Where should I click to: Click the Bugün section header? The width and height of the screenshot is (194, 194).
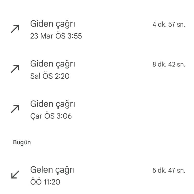(22, 142)
